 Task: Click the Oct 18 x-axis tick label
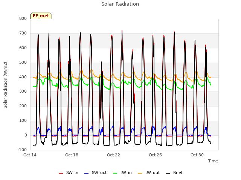pos(72,155)
